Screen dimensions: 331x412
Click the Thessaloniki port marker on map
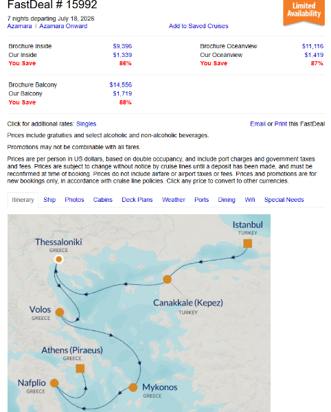point(59,259)
